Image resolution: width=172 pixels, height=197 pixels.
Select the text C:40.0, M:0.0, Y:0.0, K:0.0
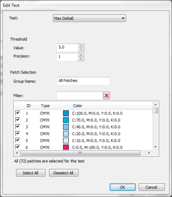pyautogui.click(x=96, y=127)
